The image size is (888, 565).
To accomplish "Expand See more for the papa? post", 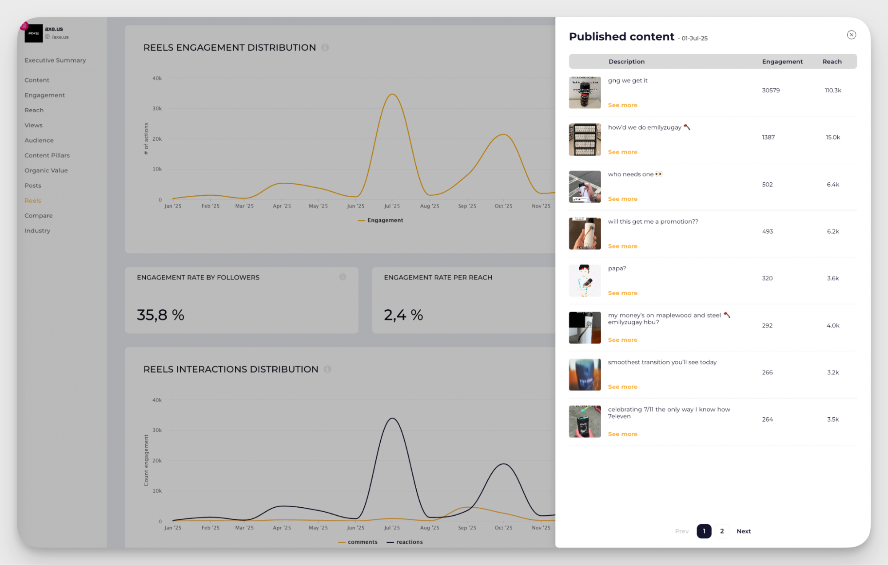I will (x=622, y=293).
